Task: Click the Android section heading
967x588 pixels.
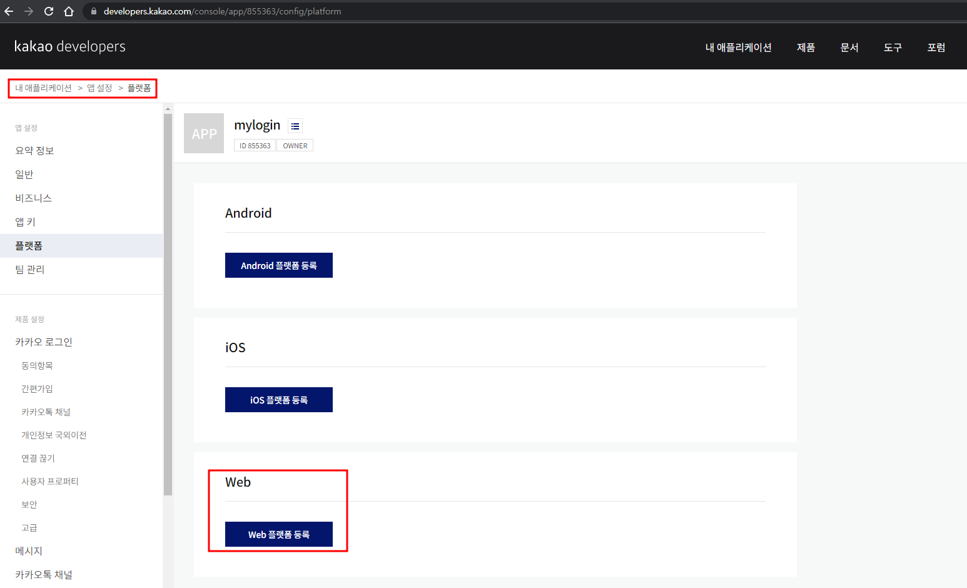Action: coord(248,213)
